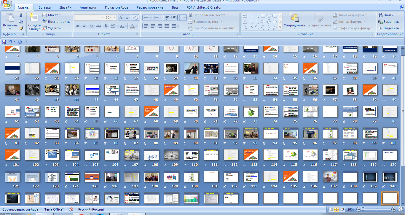This screenshot has width=405, height=215.
Task: Toggle Slide Sorter view button in status bar
Action: point(337,209)
